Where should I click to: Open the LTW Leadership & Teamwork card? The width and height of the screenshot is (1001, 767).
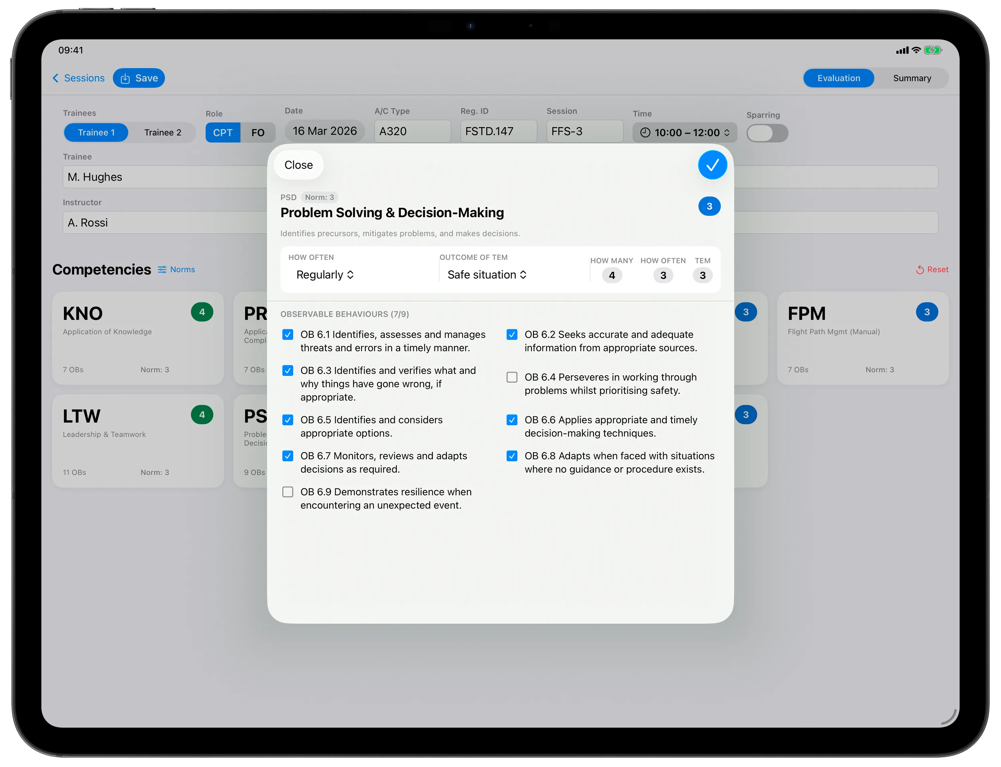click(x=137, y=441)
